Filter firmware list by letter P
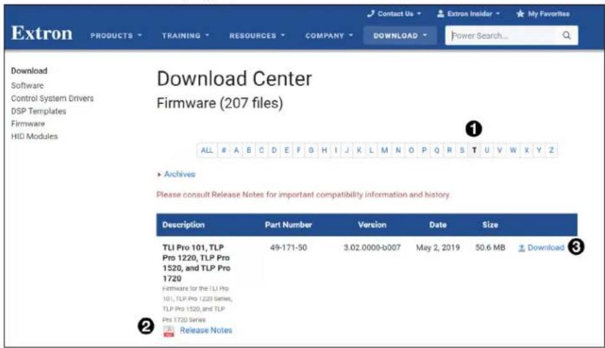This screenshot has height=348, width=605. click(x=424, y=150)
